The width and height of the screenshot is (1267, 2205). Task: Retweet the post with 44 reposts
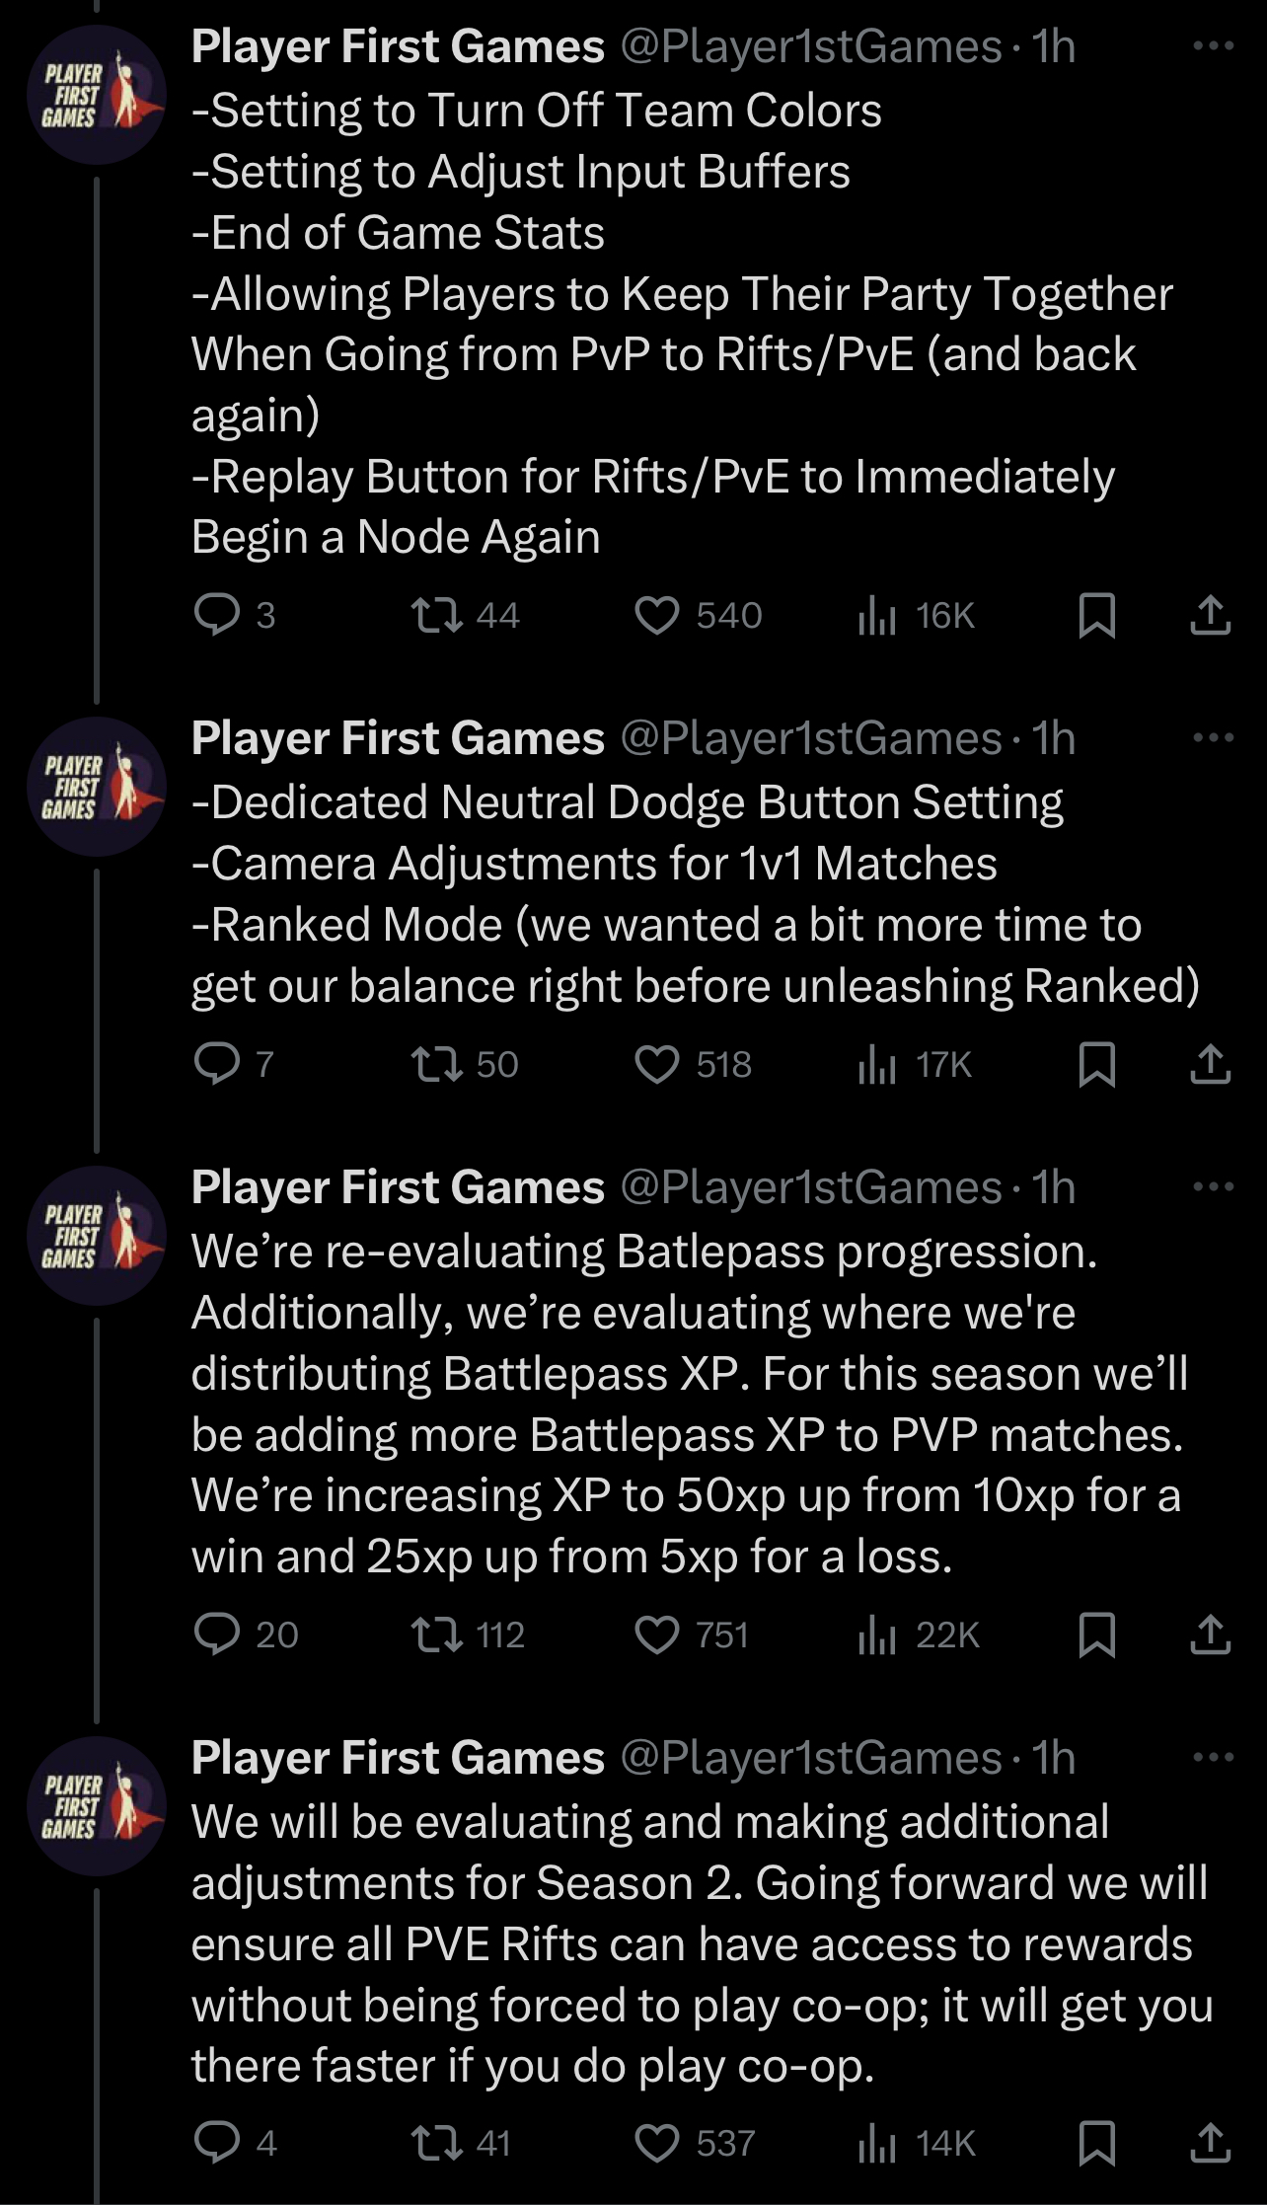point(466,615)
